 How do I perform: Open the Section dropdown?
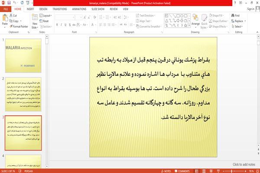[x=46, y=26]
